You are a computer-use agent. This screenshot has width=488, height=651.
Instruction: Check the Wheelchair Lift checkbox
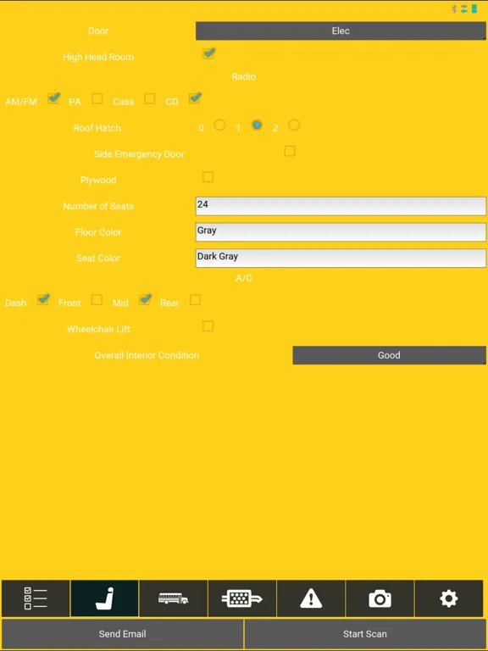pos(208,326)
